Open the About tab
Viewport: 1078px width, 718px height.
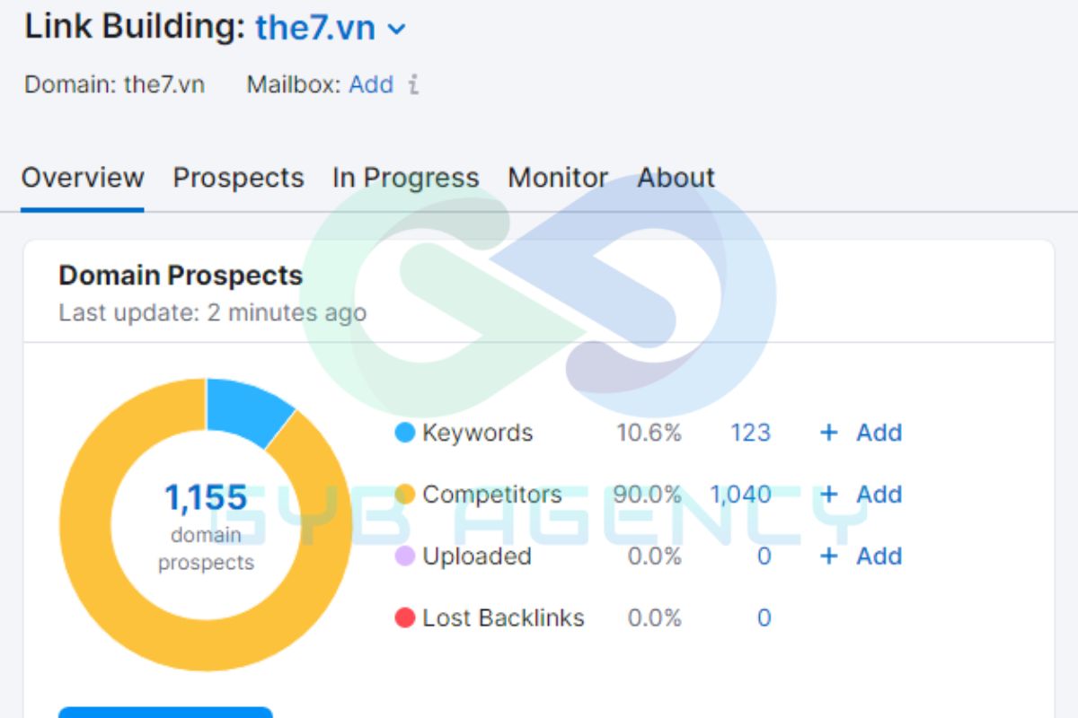(676, 178)
